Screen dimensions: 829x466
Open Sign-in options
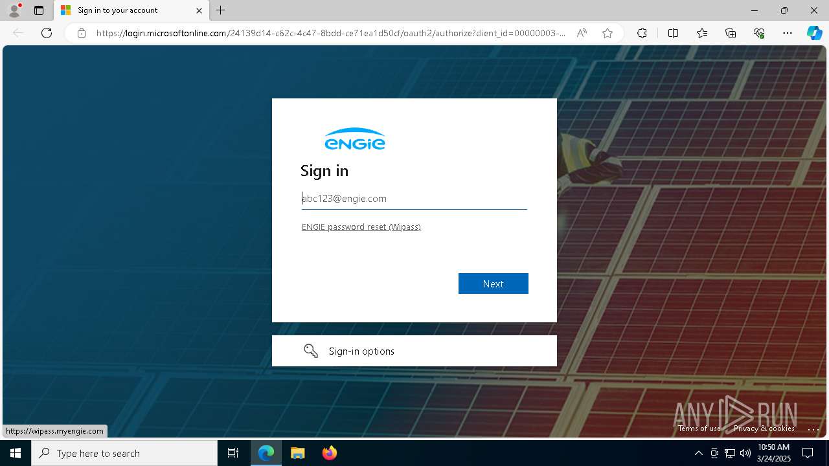pyautogui.click(x=414, y=351)
